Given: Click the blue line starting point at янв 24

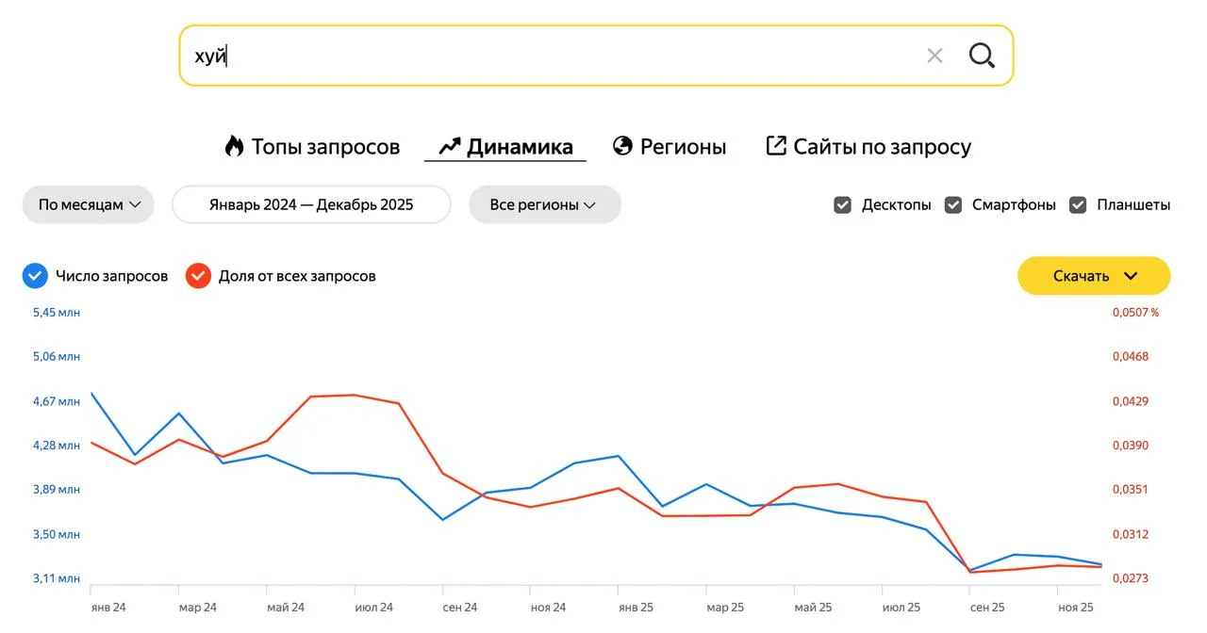Looking at the screenshot, I should click(x=91, y=393).
